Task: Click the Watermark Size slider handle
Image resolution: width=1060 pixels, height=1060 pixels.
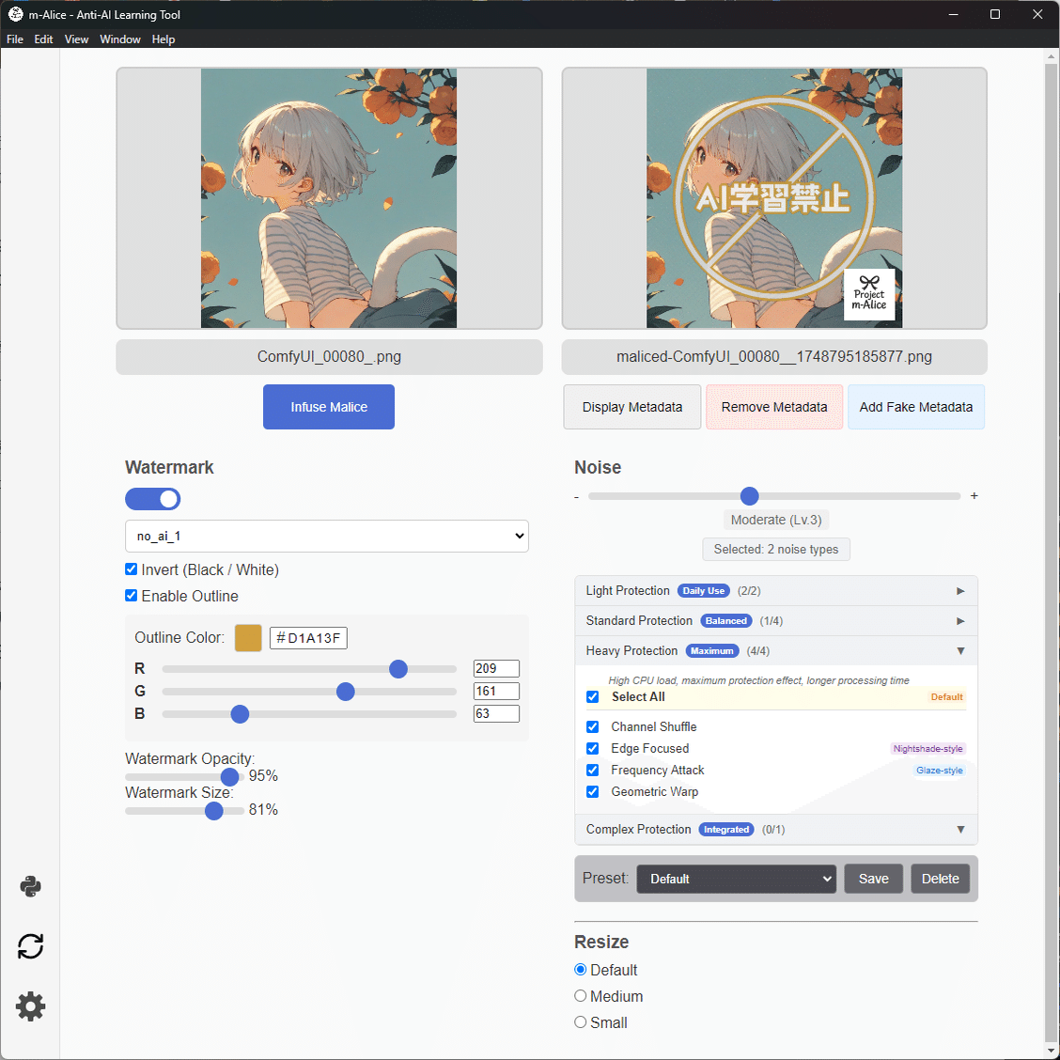Action: coord(213,811)
